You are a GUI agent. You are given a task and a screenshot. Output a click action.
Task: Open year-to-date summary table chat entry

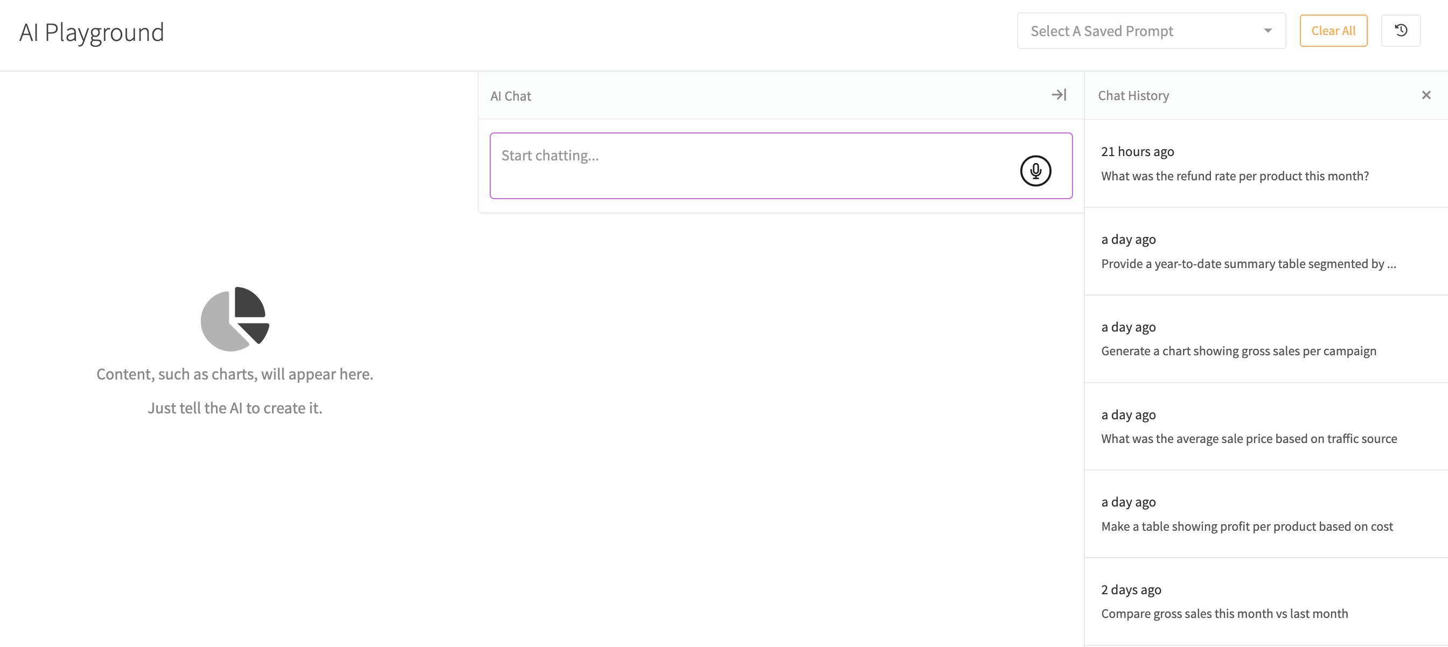pyautogui.click(x=1248, y=264)
